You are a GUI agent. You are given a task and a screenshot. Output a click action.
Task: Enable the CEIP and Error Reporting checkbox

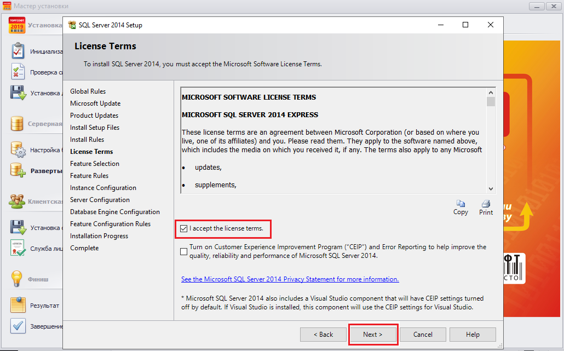[183, 251]
